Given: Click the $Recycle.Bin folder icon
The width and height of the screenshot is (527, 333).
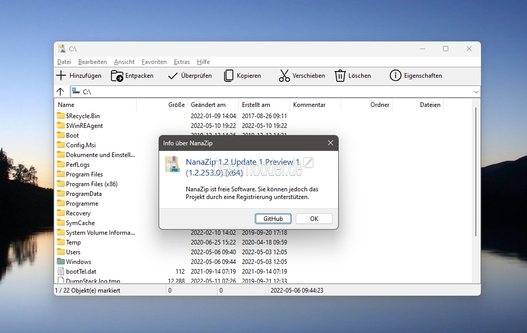Looking at the screenshot, I should 61,116.
